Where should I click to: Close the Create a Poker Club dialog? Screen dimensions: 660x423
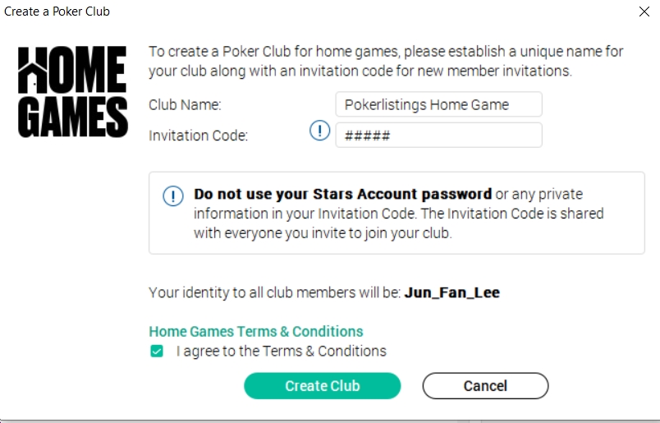coord(644,11)
